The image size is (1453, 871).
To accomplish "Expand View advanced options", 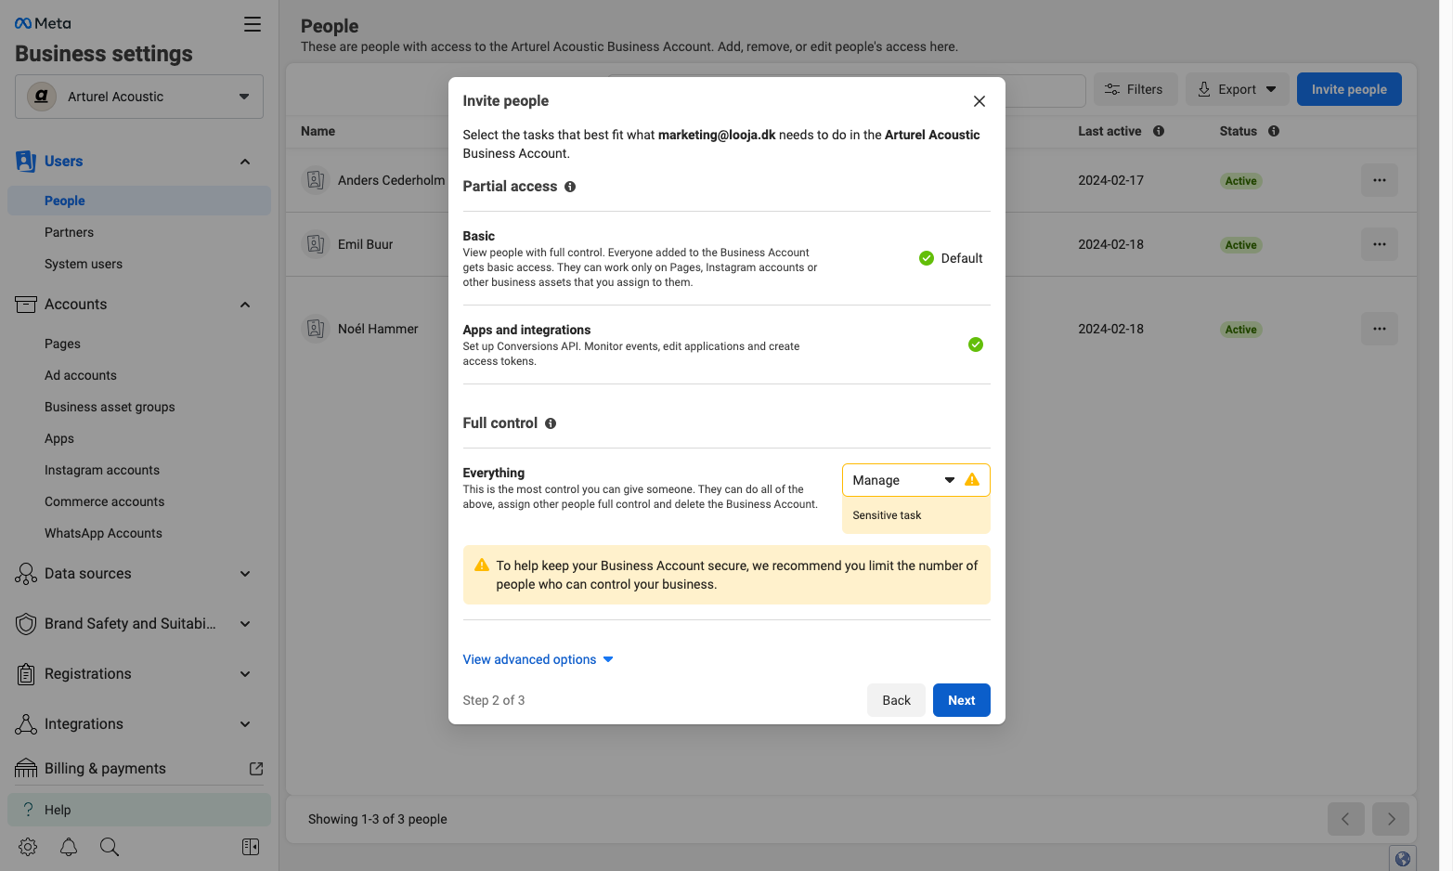I will pos(538,659).
